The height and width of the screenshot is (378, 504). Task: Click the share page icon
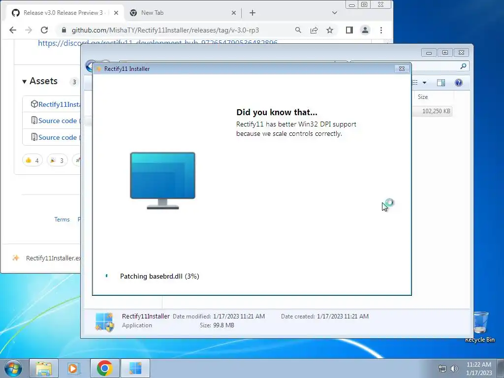(x=314, y=30)
